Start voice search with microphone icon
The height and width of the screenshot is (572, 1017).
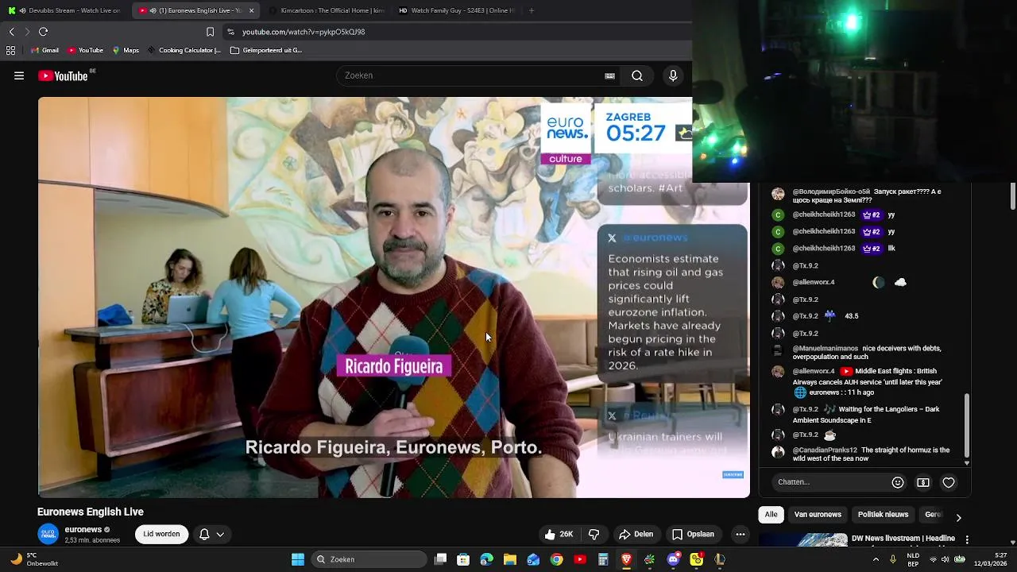click(x=673, y=76)
